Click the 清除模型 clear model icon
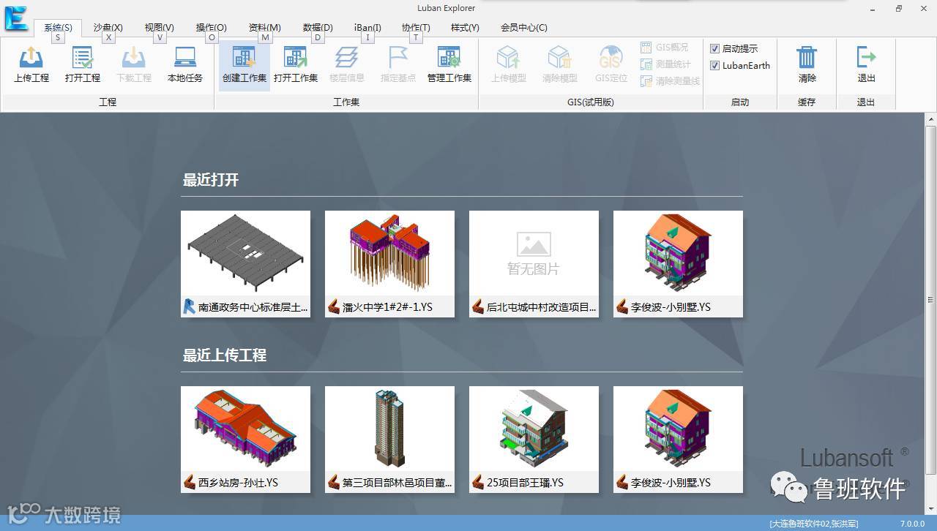This screenshot has height=531, width=937. (x=560, y=64)
